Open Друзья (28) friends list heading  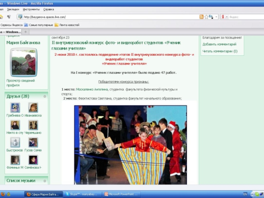pos(18,96)
